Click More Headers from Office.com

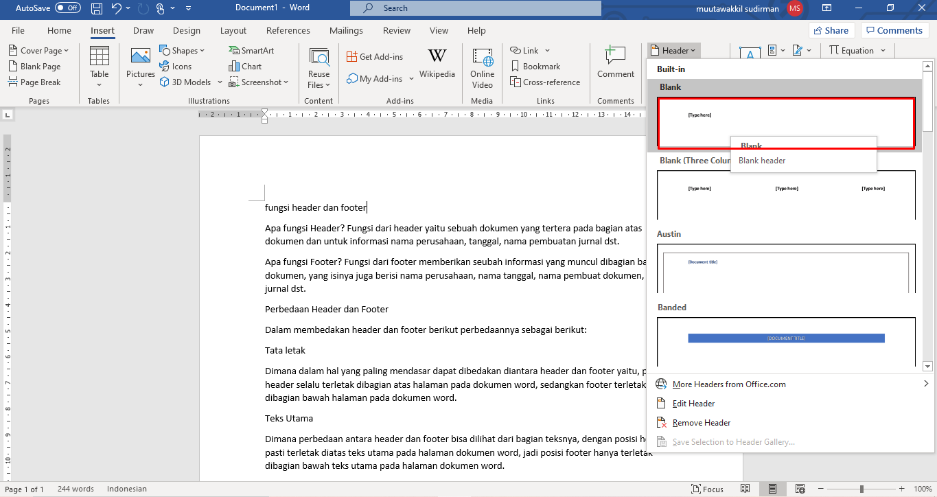(730, 384)
